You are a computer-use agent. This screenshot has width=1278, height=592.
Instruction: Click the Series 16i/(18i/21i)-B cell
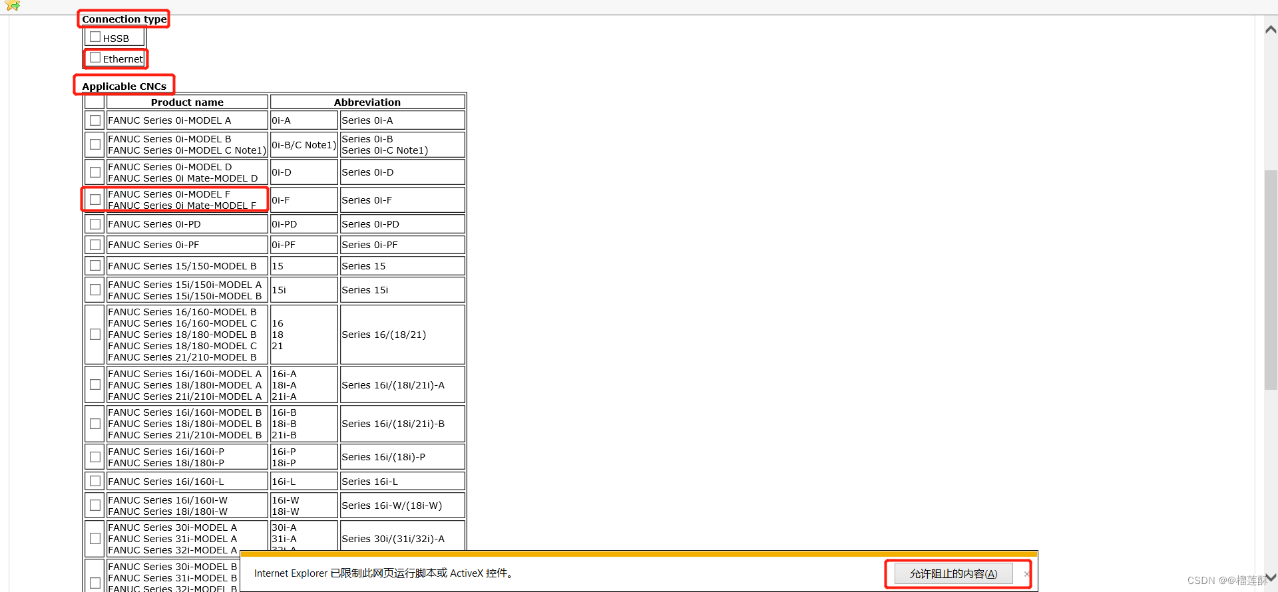pyautogui.click(x=402, y=424)
